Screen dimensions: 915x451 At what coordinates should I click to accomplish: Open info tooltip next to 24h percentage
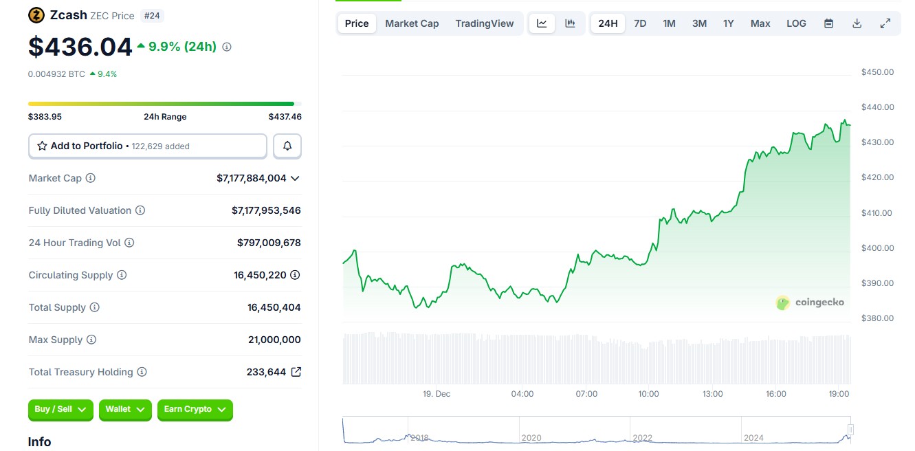coord(227,47)
